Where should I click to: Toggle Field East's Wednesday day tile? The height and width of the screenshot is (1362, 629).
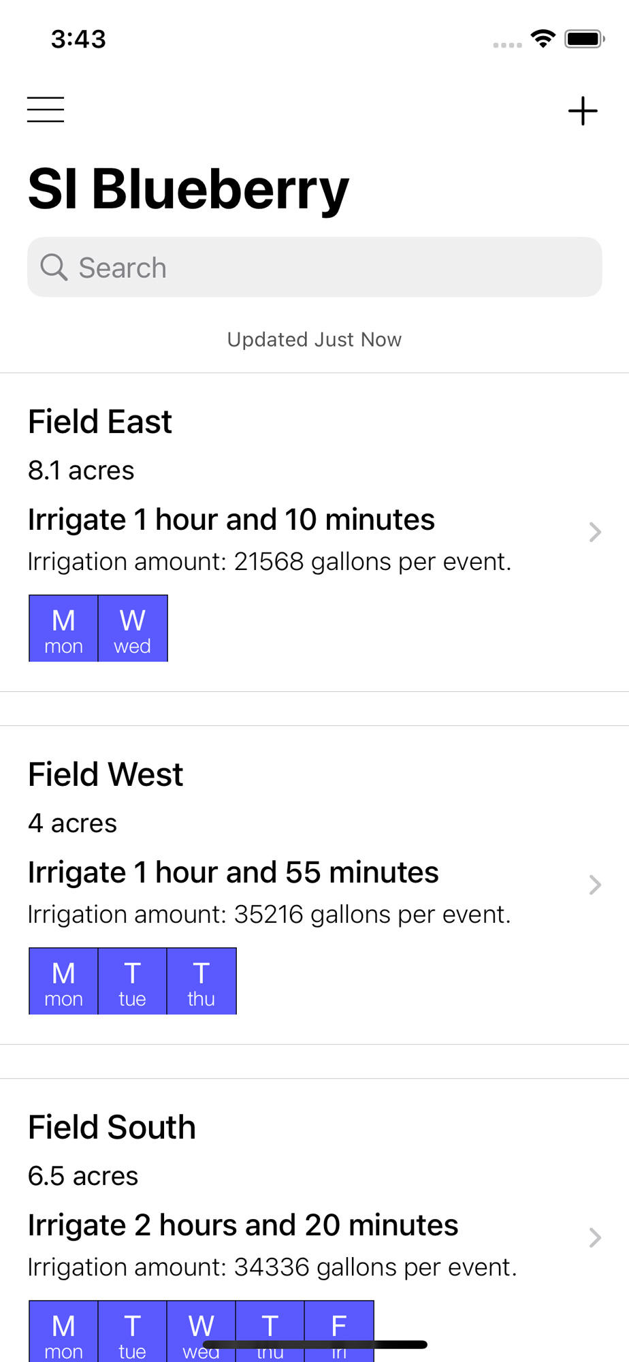[x=133, y=629]
